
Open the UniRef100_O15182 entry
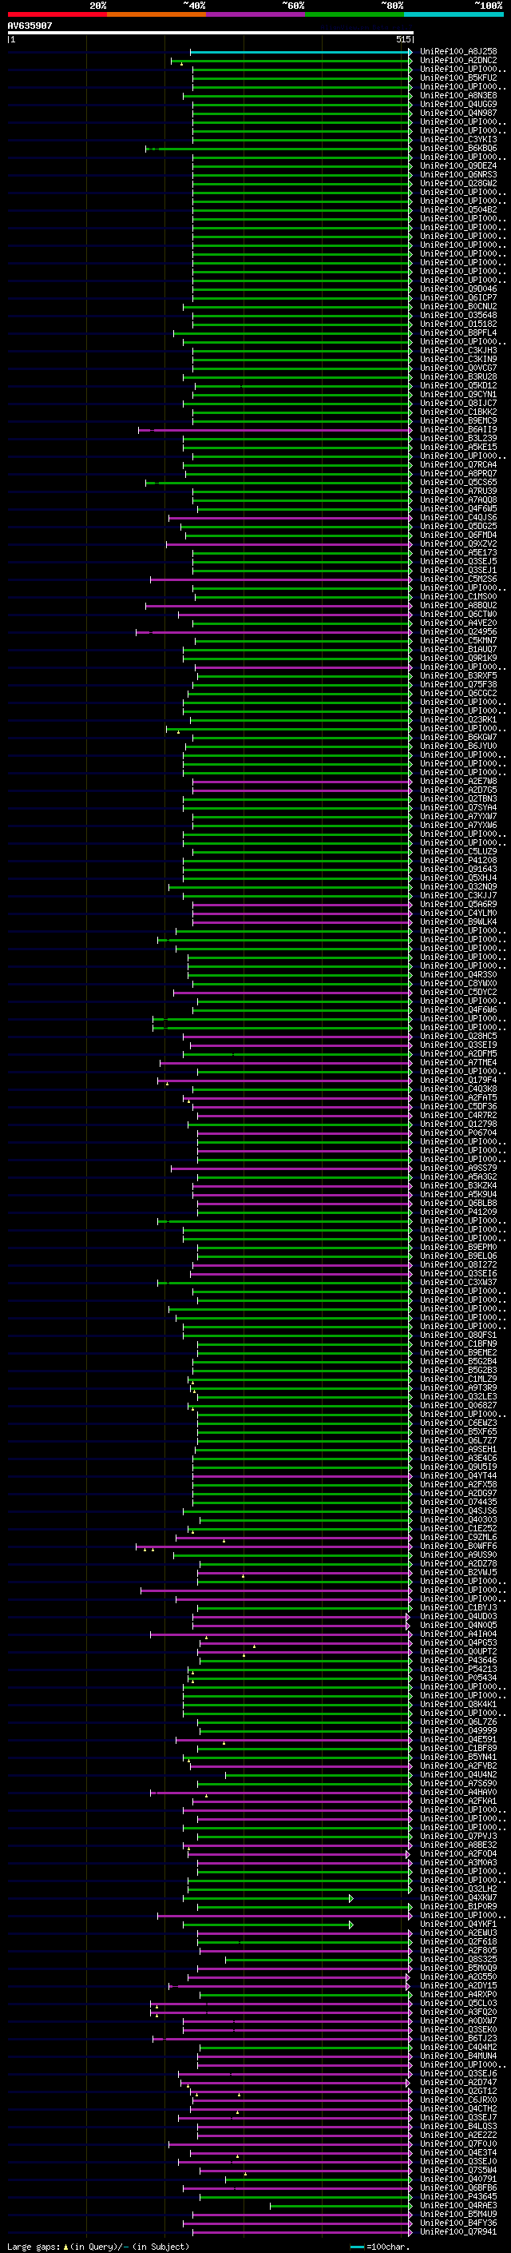[x=458, y=324]
